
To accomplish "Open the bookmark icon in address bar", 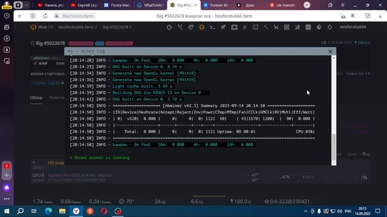I will [x=353, y=16].
